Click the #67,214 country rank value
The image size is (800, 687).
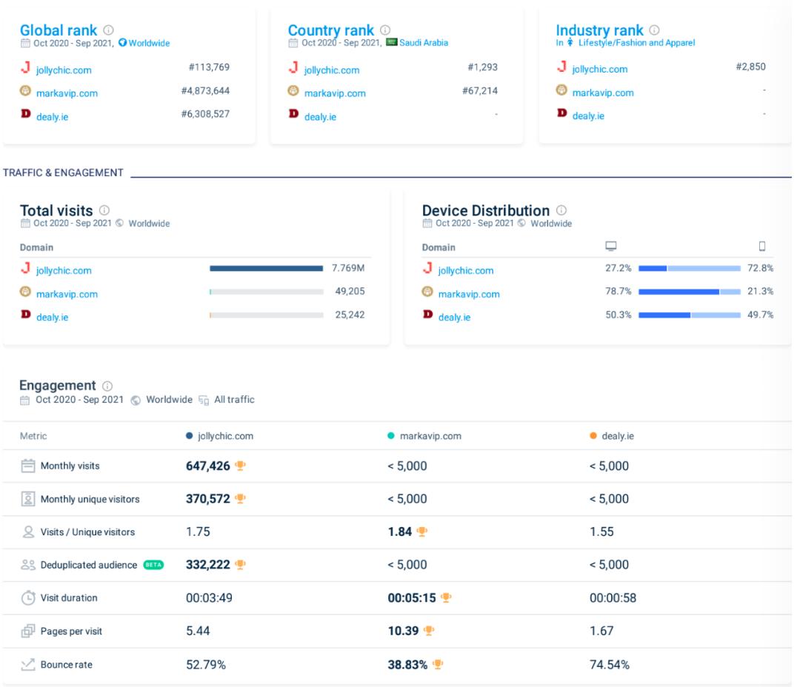tap(479, 91)
